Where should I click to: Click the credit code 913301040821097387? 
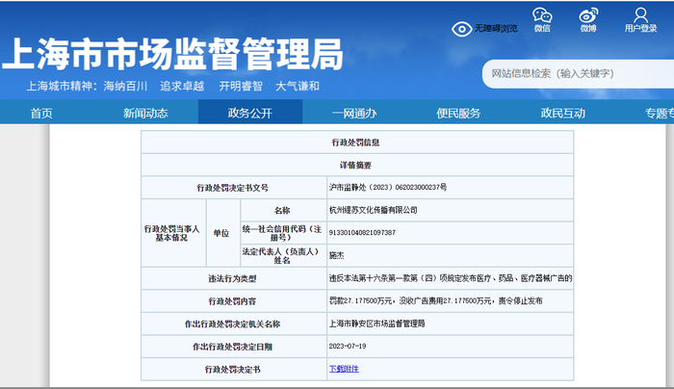click(x=363, y=232)
